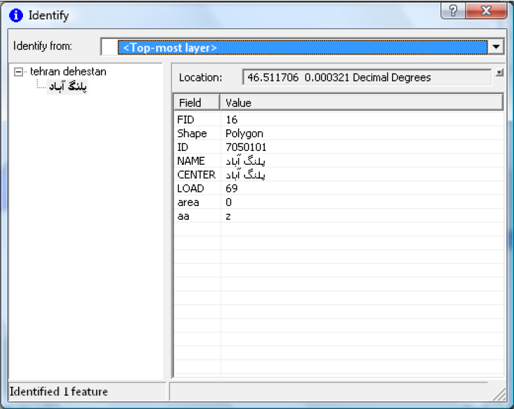The width and height of the screenshot is (514, 409).
Task: Select the Shape field label
Action: point(192,134)
